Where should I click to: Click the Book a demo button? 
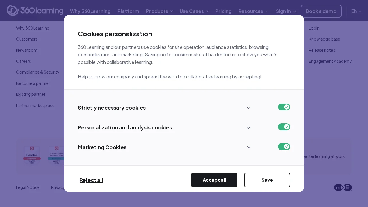click(x=321, y=11)
